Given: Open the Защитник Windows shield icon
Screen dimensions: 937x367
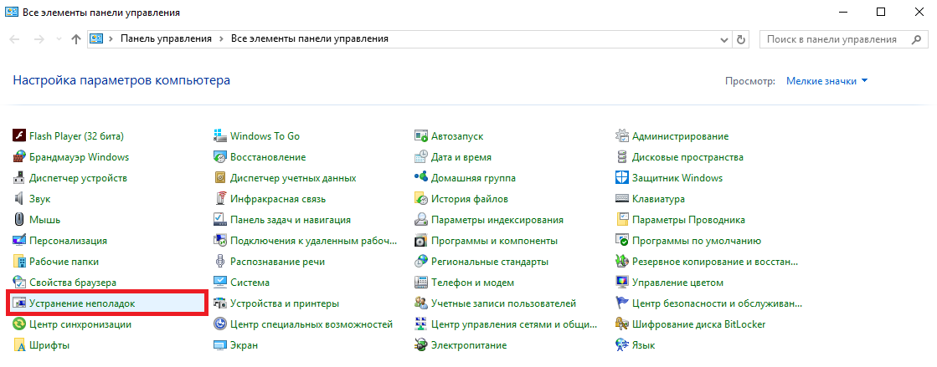Looking at the screenshot, I should point(622,178).
